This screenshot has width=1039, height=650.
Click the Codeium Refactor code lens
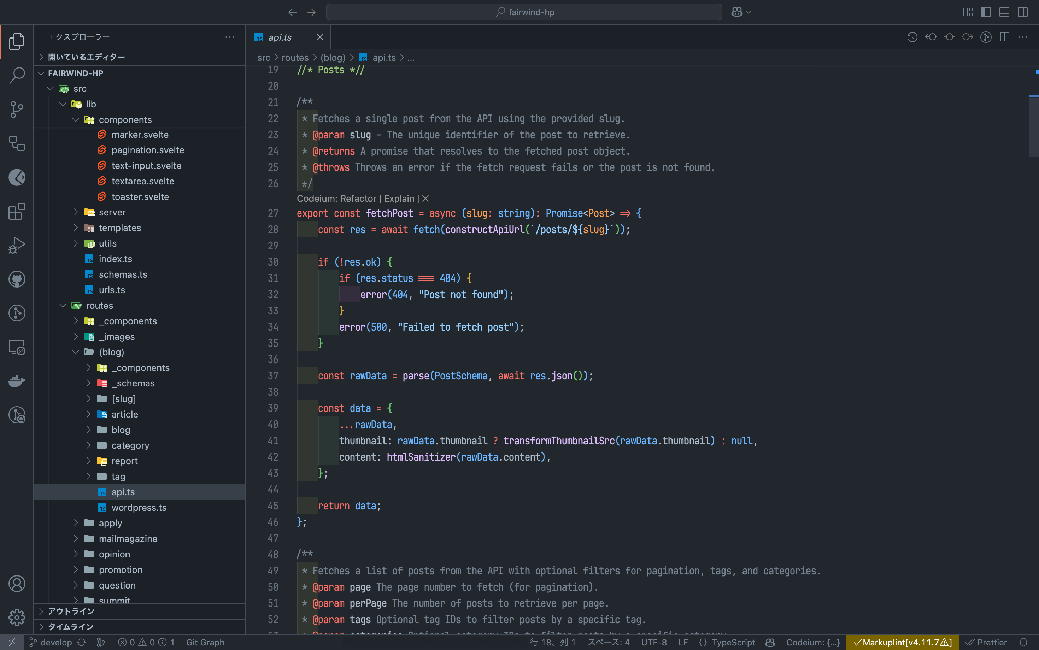(358, 199)
